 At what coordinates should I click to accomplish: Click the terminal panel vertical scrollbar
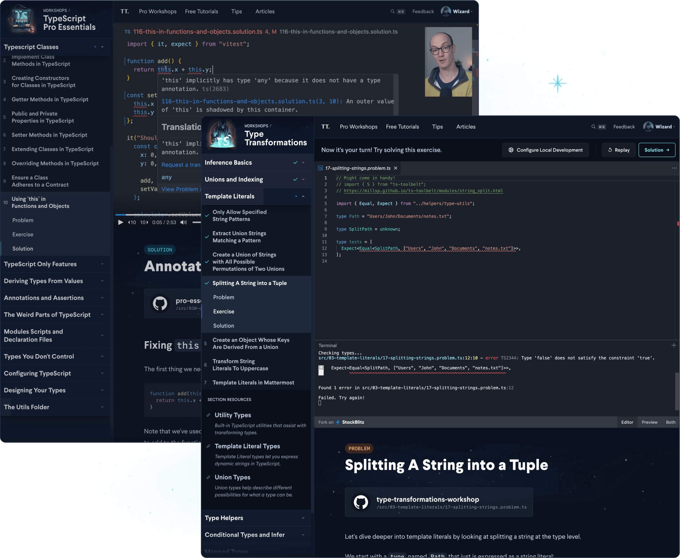(676, 391)
